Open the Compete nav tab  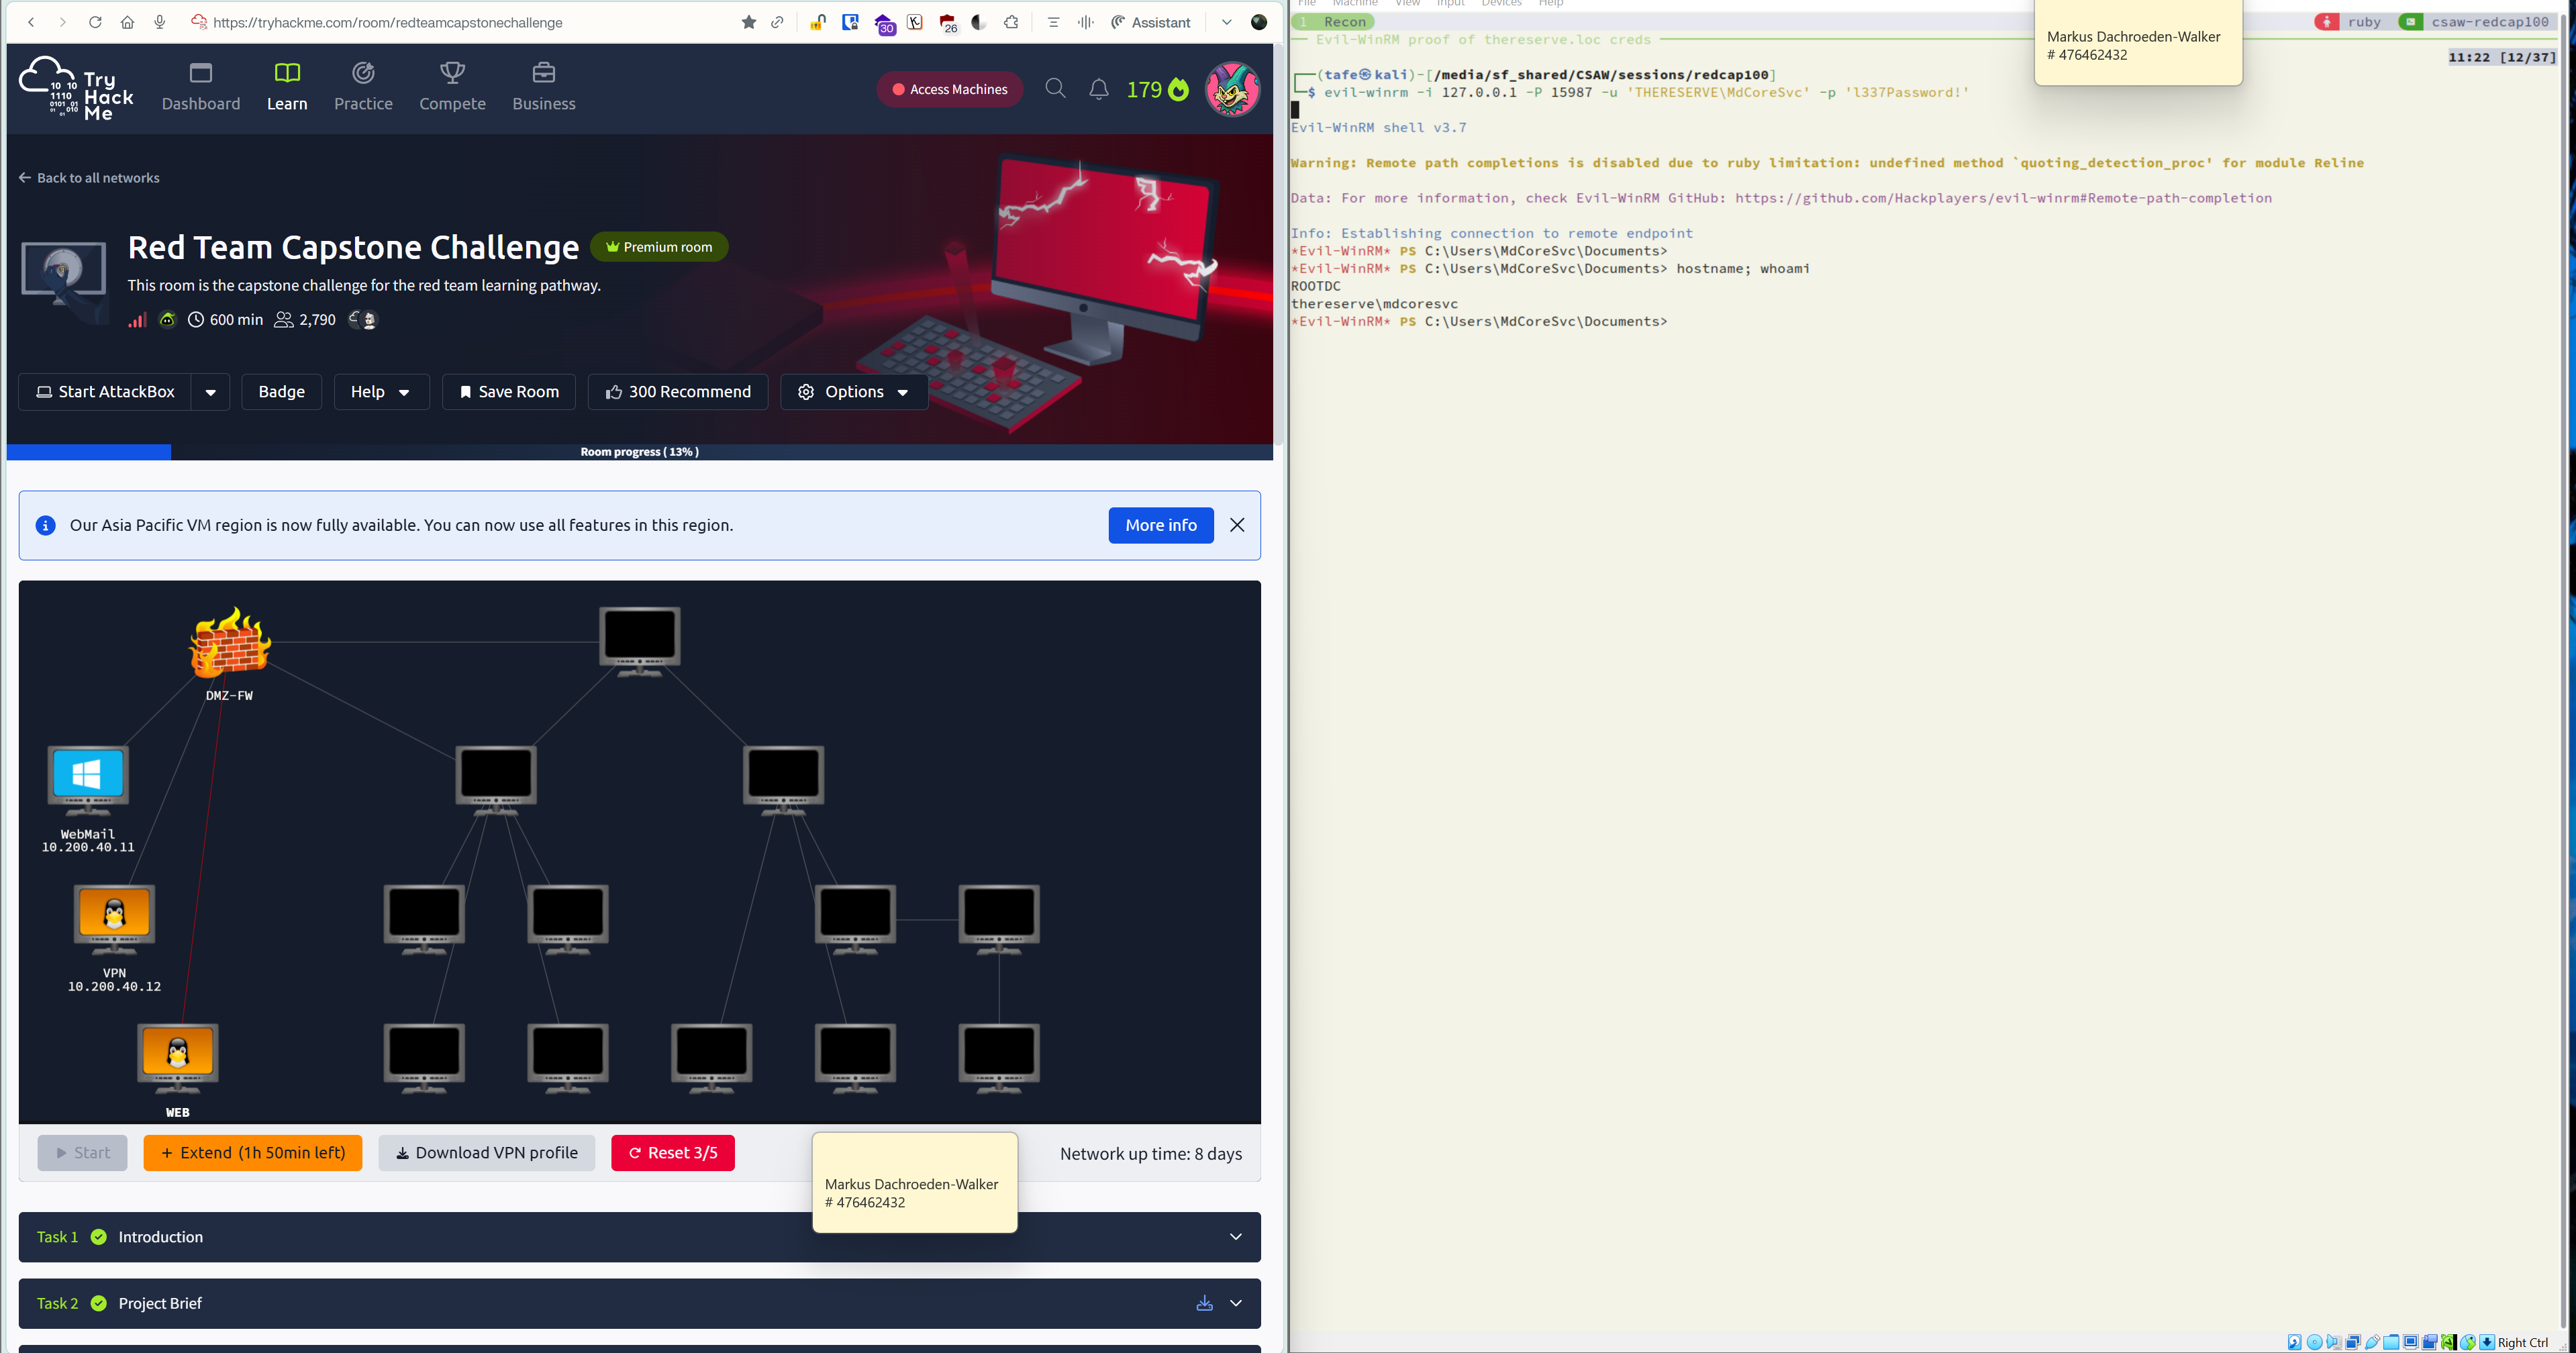pos(452,87)
